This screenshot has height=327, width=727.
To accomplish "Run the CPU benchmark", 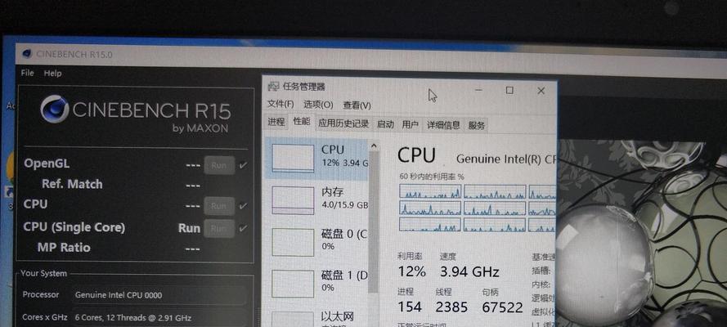I will tap(219, 206).
